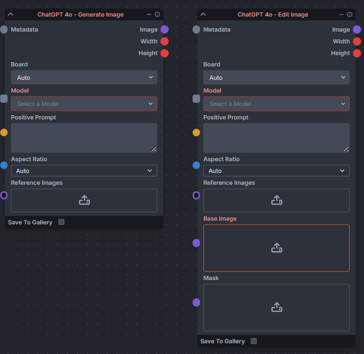Click Base Image input handle

point(196,243)
